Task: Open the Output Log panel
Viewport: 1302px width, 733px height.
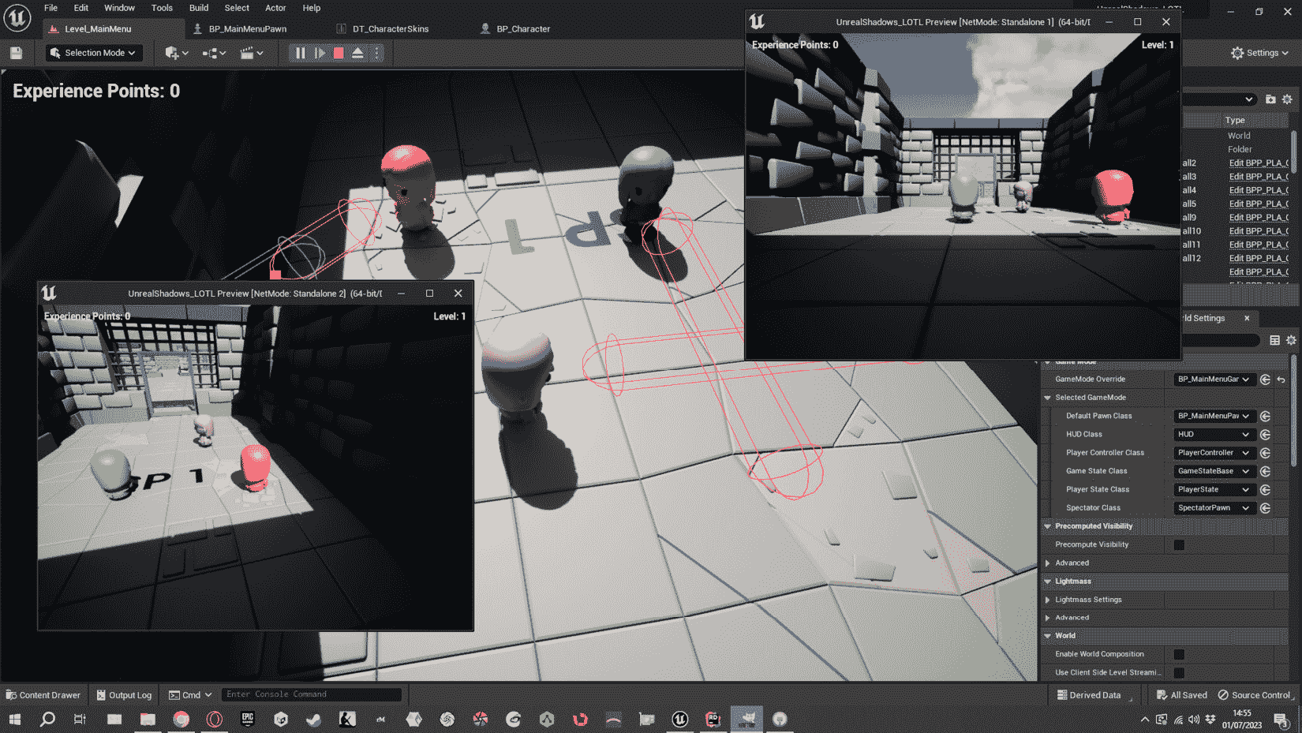Action: click(124, 695)
